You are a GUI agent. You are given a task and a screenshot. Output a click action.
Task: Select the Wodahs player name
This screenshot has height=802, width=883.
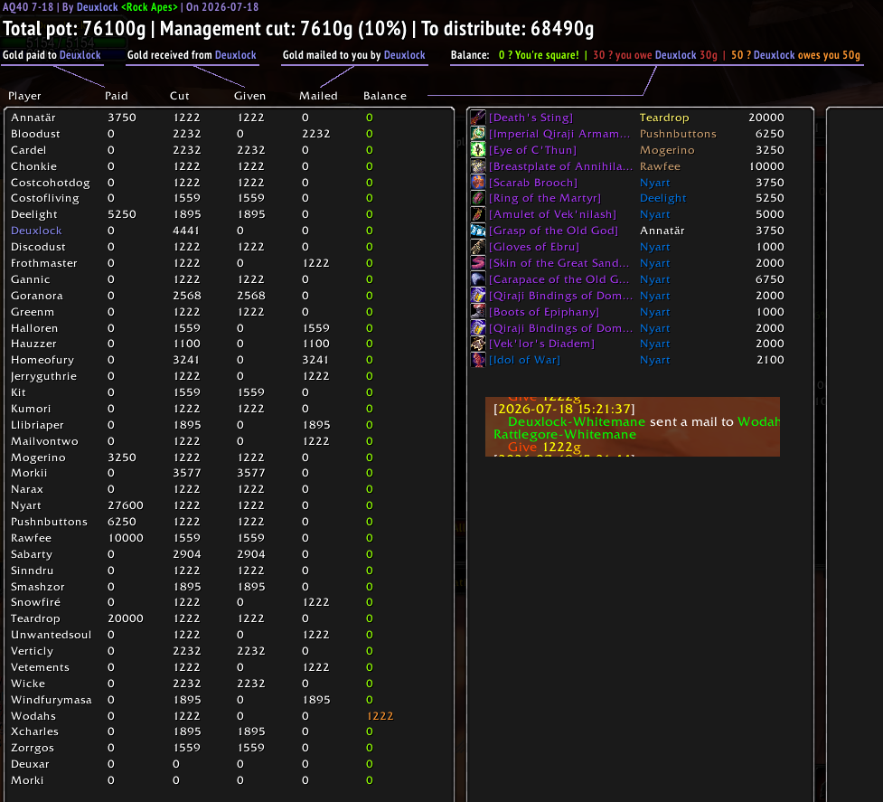coord(33,716)
